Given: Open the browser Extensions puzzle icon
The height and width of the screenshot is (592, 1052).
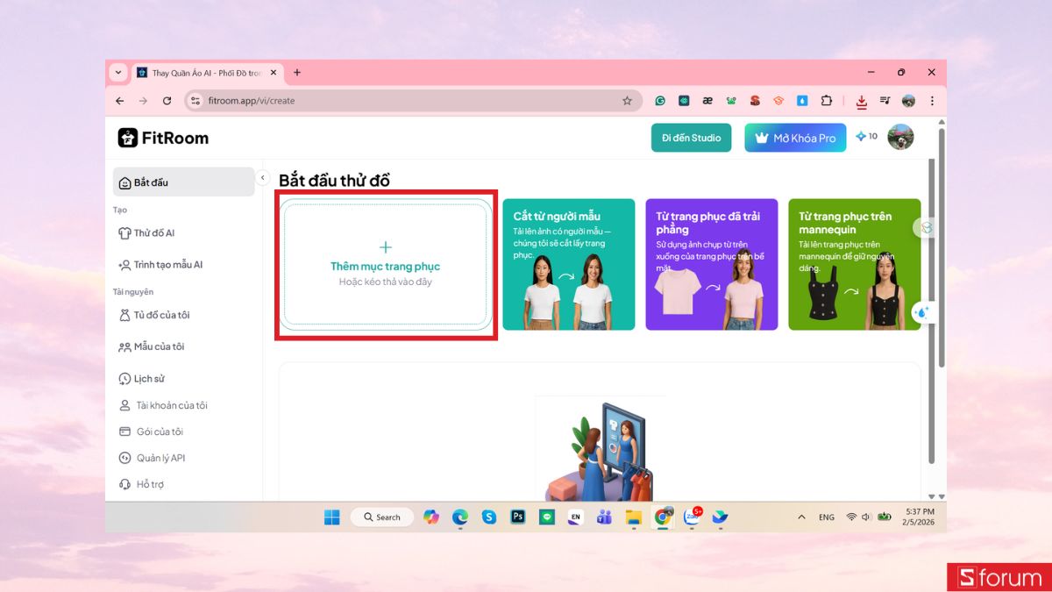Looking at the screenshot, I should [826, 101].
